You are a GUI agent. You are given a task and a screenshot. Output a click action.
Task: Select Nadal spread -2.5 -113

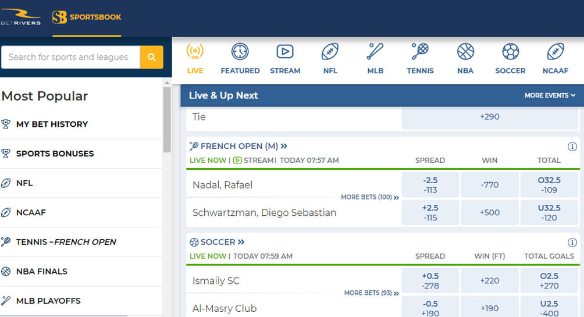click(430, 185)
